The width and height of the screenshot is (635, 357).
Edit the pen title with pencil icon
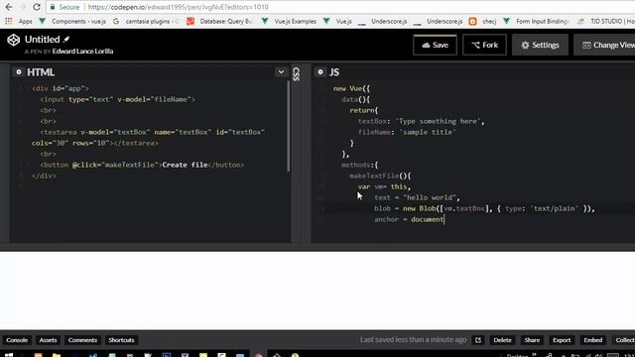(66, 39)
